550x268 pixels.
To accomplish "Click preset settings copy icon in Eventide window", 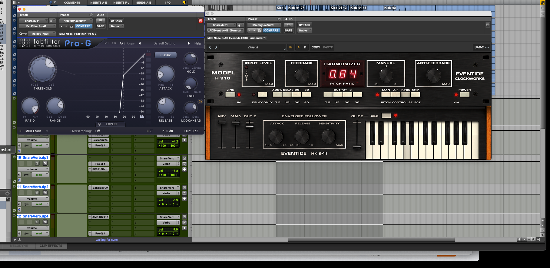I will [259, 31].
